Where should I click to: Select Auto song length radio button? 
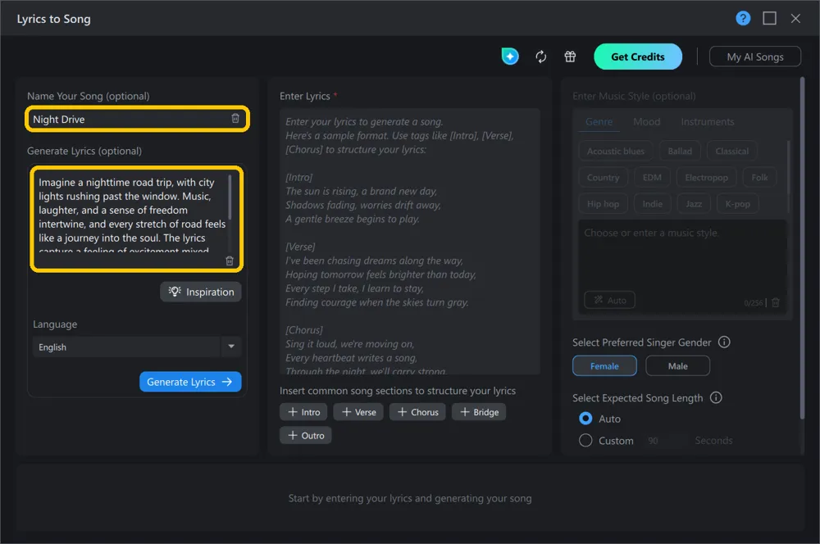pos(585,418)
